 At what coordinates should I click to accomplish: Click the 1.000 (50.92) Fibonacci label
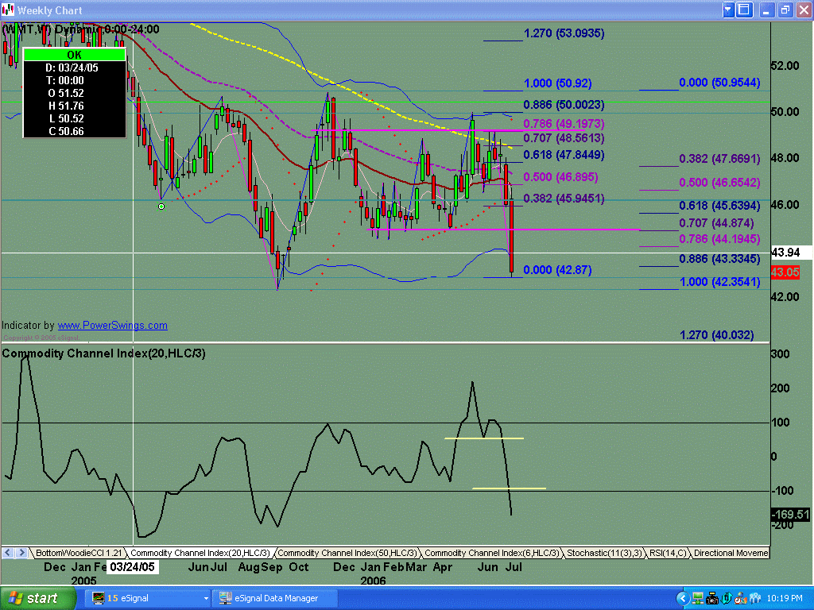pyautogui.click(x=557, y=83)
